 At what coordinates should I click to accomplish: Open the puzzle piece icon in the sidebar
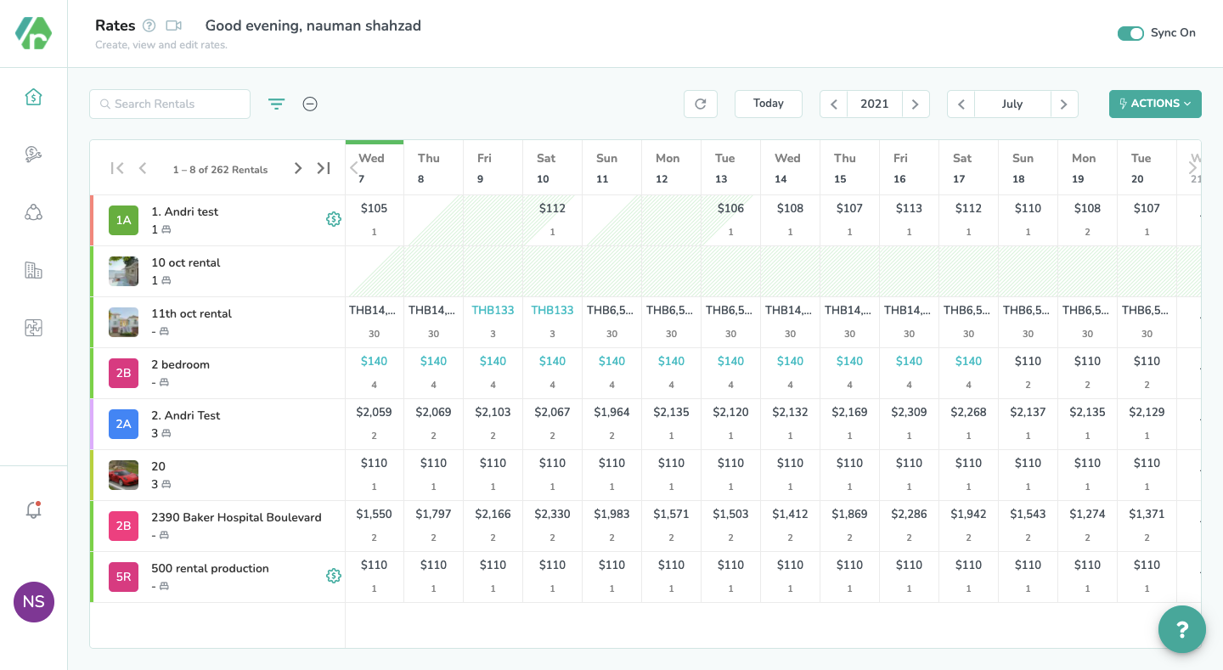point(33,328)
